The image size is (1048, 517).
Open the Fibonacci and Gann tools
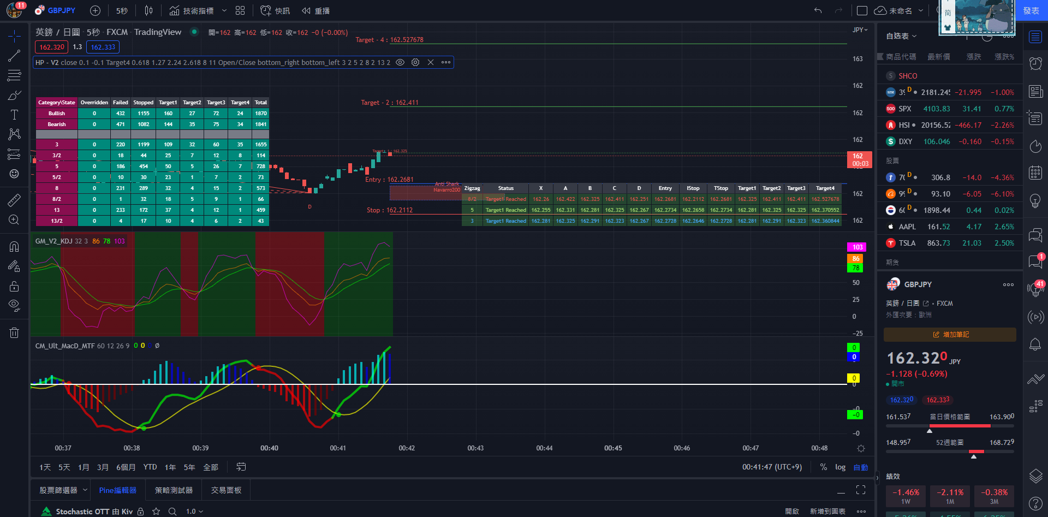click(14, 75)
